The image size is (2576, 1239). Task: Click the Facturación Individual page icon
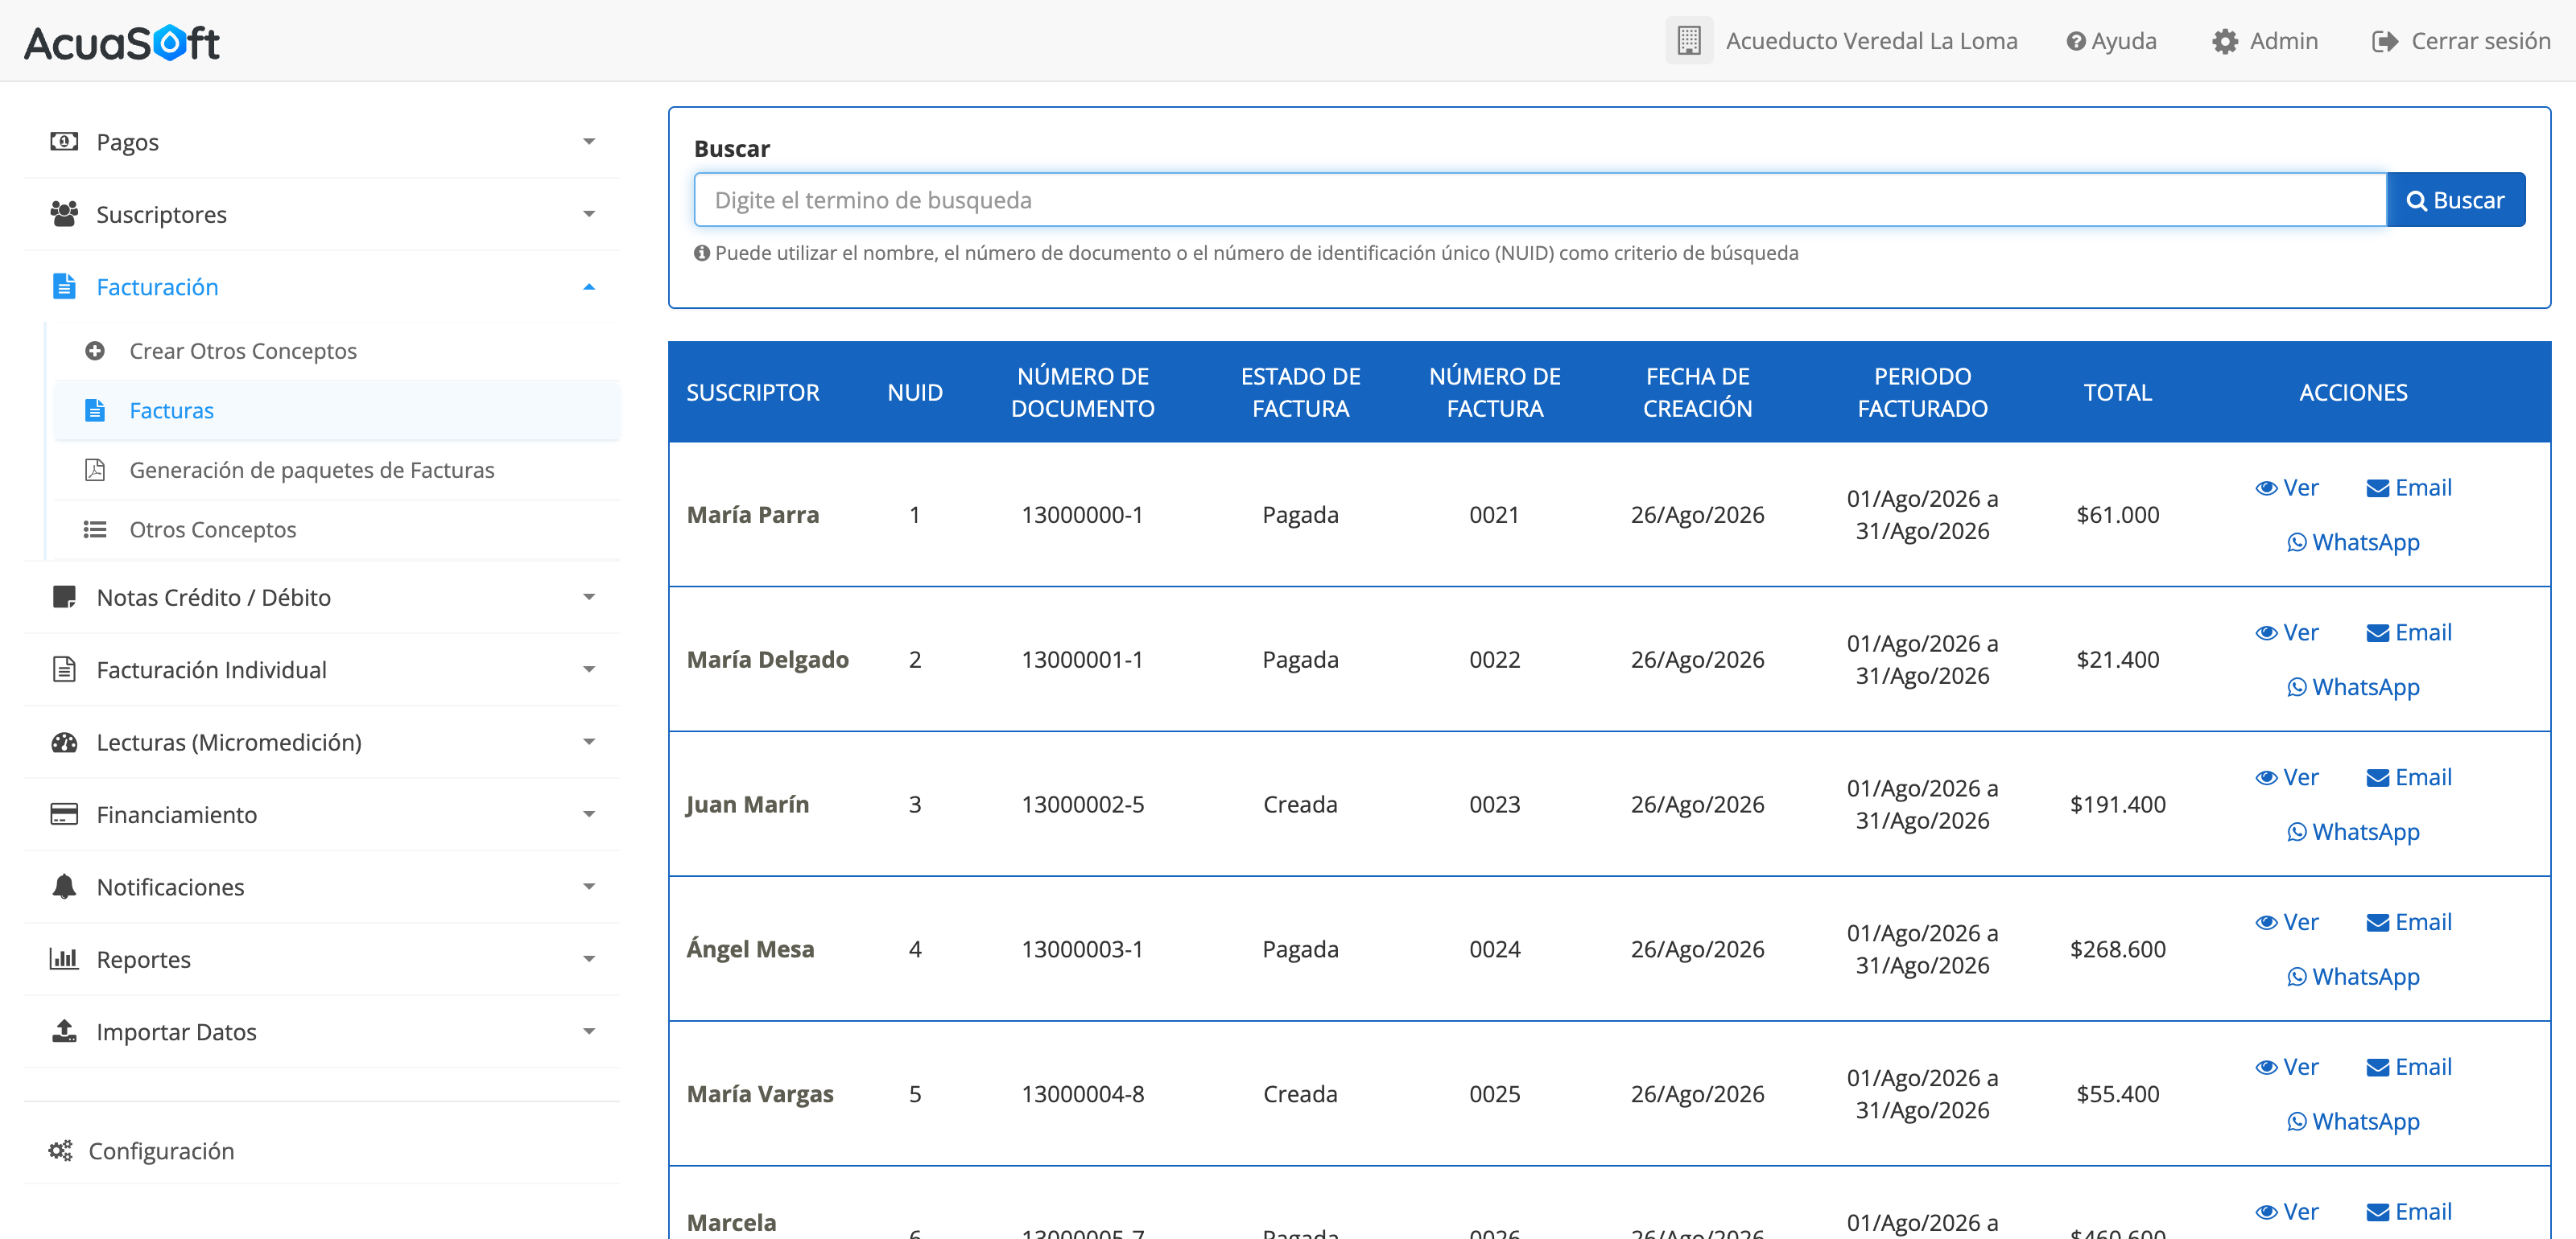point(64,669)
